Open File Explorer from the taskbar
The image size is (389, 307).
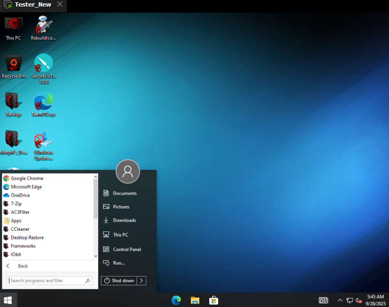[x=195, y=300]
